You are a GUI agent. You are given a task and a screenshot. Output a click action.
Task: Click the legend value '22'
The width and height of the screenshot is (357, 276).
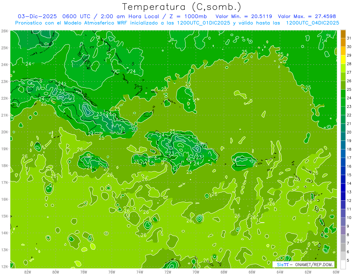point(349,115)
